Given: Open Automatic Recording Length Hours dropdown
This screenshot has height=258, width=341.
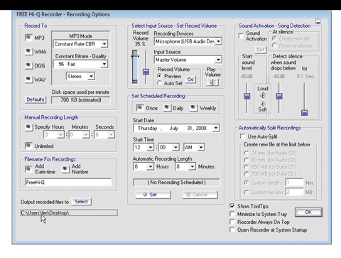Looking at the screenshot, I should pos(150,166).
